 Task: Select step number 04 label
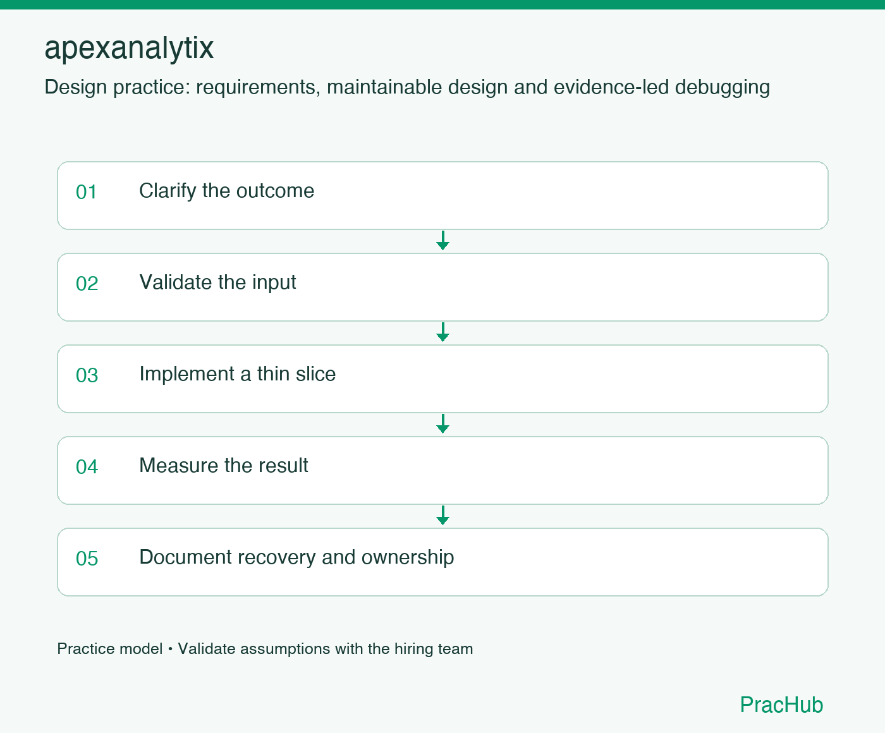[87, 467]
